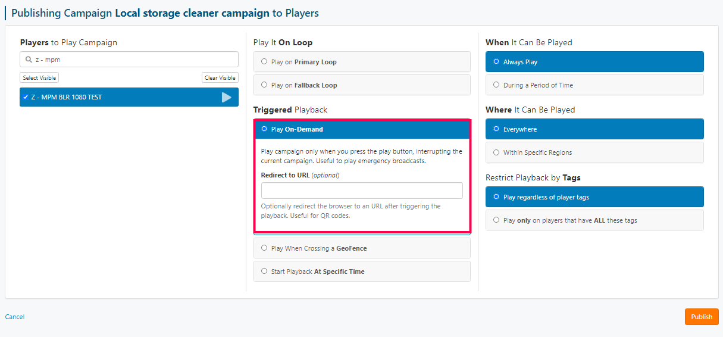Choose Play only on players with ALL tags
Image resolution: width=723 pixels, height=337 pixels.
[x=594, y=220]
